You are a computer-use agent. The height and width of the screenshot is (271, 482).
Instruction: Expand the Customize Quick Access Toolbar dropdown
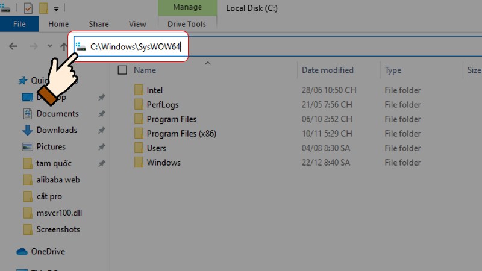tap(56, 9)
